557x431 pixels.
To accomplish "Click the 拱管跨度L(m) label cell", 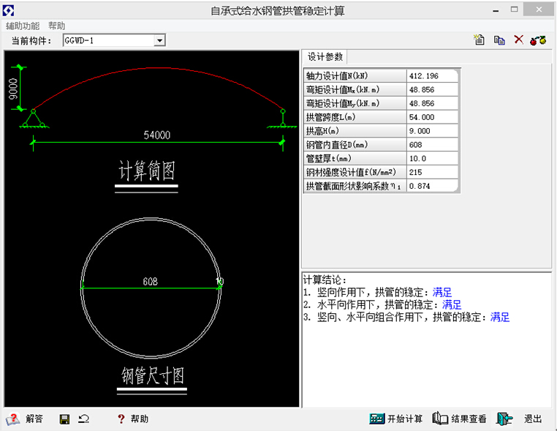I will tap(355, 117).
